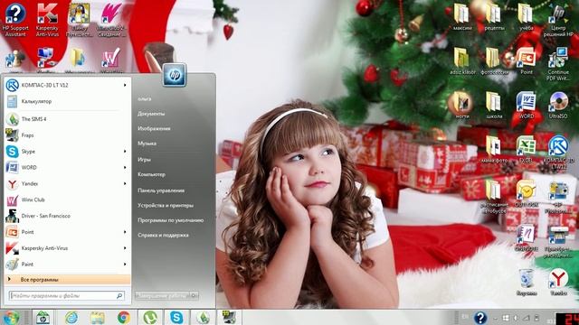Screen dimensions: 579x325
Task: Click the Завершение работы shutdown button
Action: click(x=163, y=295)
